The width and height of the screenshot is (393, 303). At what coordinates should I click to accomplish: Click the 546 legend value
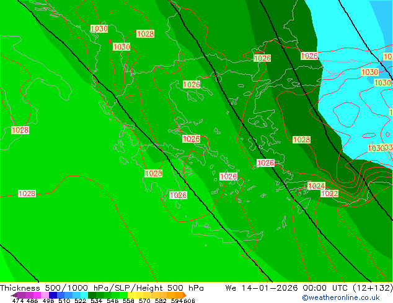click(x=112, y=301)
